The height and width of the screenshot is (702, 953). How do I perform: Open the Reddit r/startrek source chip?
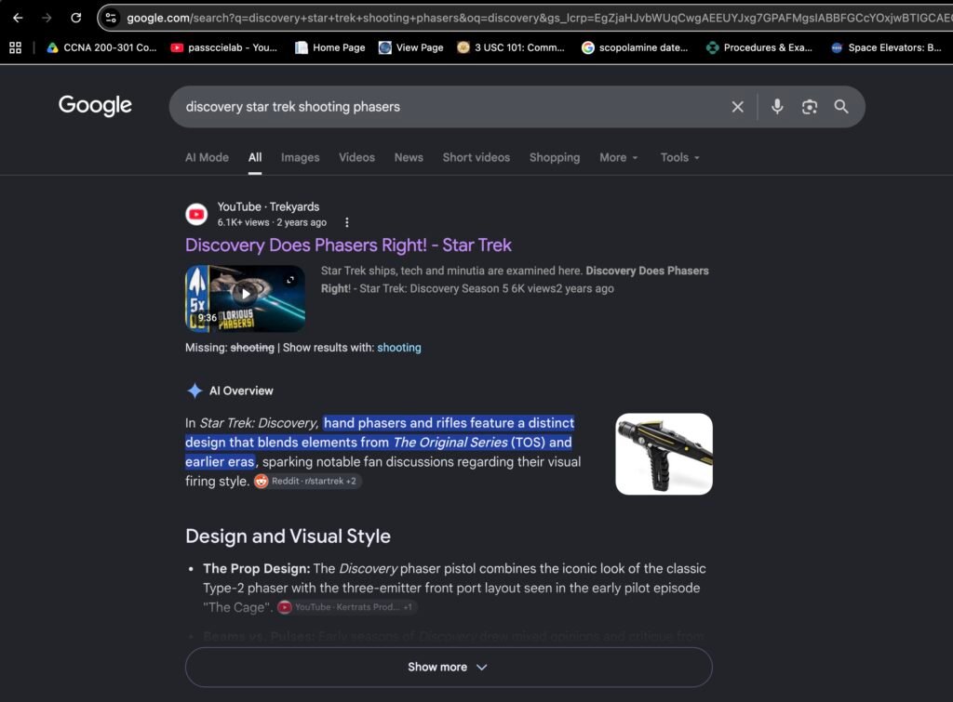307,481
